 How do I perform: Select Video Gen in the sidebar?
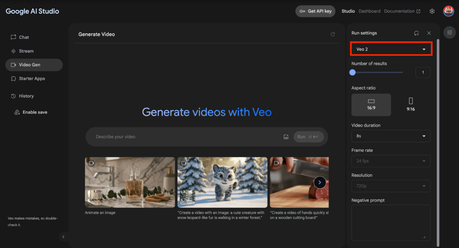tap(34, 64)
